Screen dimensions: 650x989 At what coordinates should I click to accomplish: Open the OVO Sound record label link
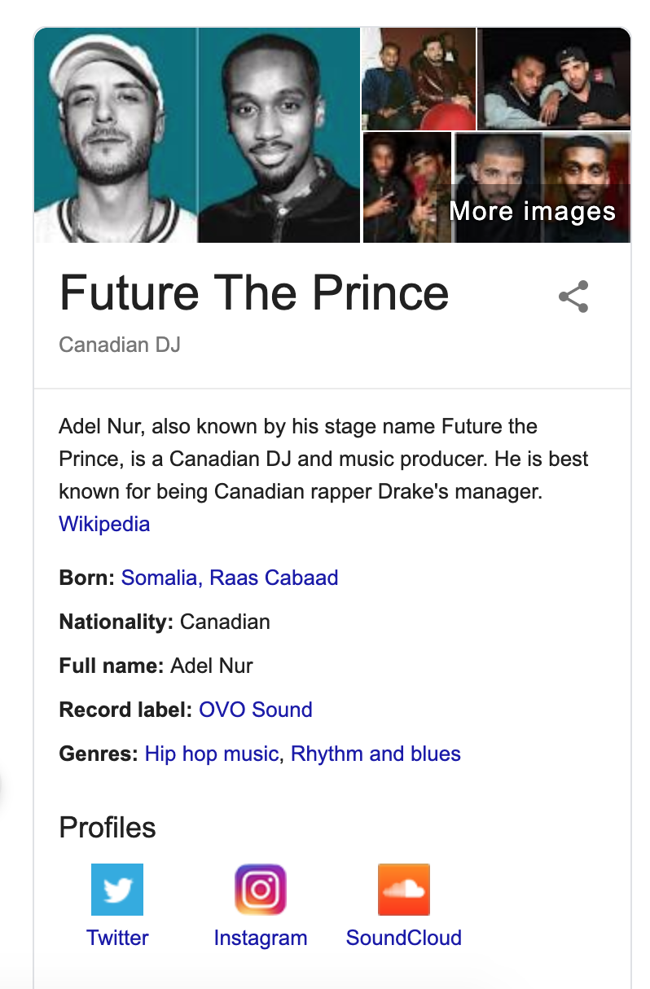[x=256, y=710]
